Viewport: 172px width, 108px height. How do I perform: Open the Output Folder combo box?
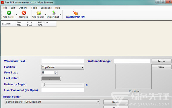coord(52,102)
